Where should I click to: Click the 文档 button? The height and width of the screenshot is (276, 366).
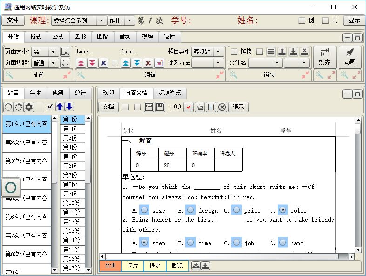[108, 107]
